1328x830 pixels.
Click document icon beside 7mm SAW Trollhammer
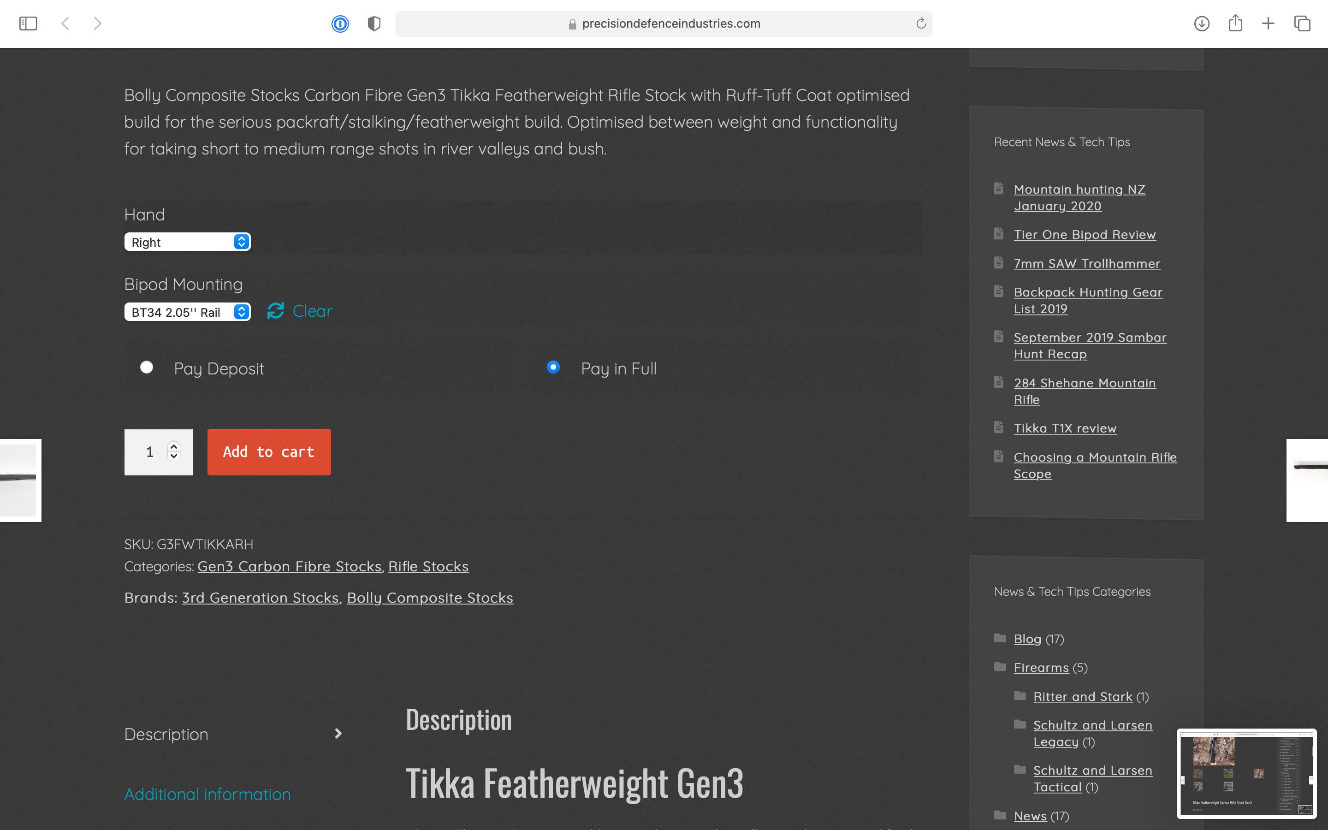999,262
